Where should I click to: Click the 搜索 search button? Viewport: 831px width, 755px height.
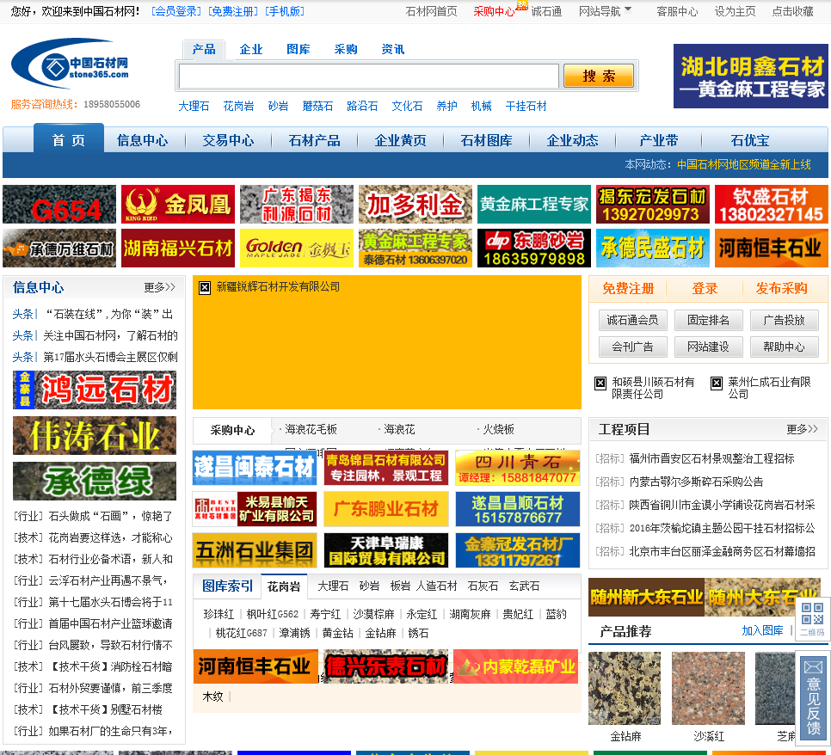point(599,76)
